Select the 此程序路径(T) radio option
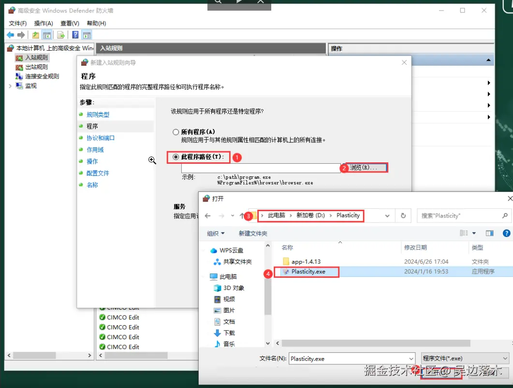Image resolution: width=513 pixels, height=388 pixels. tap(176, 157)
